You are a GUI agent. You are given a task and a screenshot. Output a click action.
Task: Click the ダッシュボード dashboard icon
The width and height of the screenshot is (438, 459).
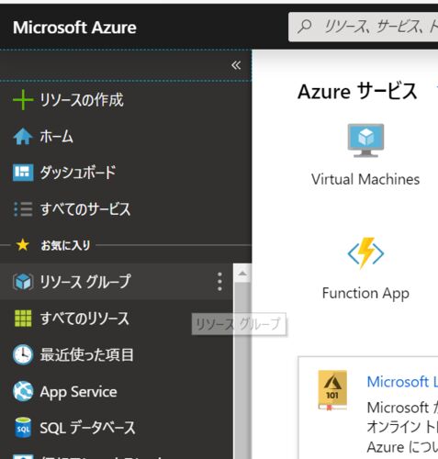point(23,173)
